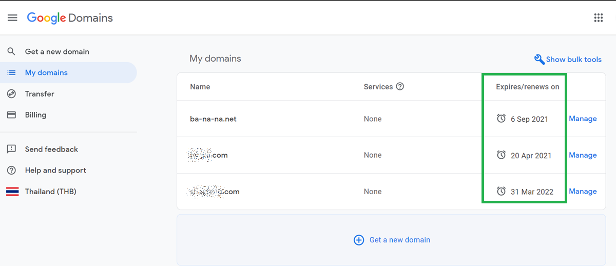The height and width of the screenshot is (266, 616).
Task: Select the ba-na-na.net domain name
Action: point(213,119)
